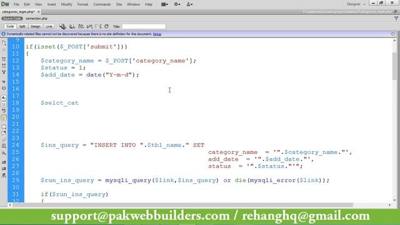Screen dimensions: 400x225
Task: Click the Expand All icon
Action: (x=4, y=72)
